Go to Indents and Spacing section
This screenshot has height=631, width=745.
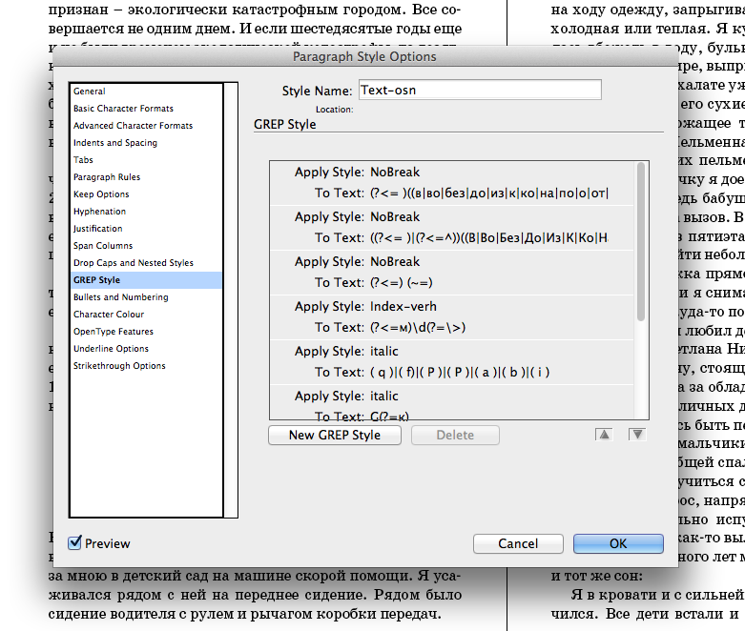pos(115,143)
